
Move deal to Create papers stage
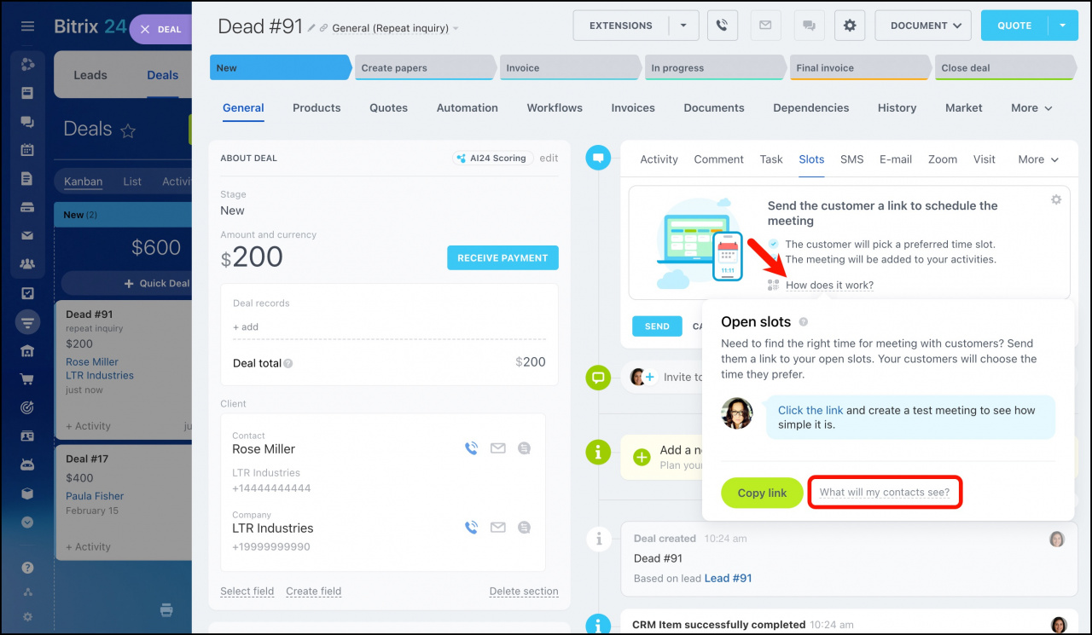426,68
